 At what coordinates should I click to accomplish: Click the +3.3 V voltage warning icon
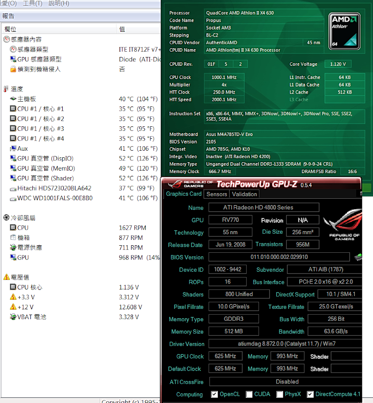[13, 297]
